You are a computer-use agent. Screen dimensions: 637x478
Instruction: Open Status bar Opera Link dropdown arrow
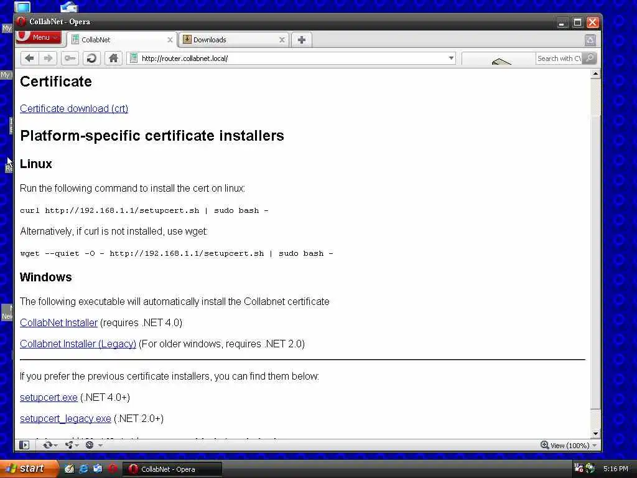(55, 446)
